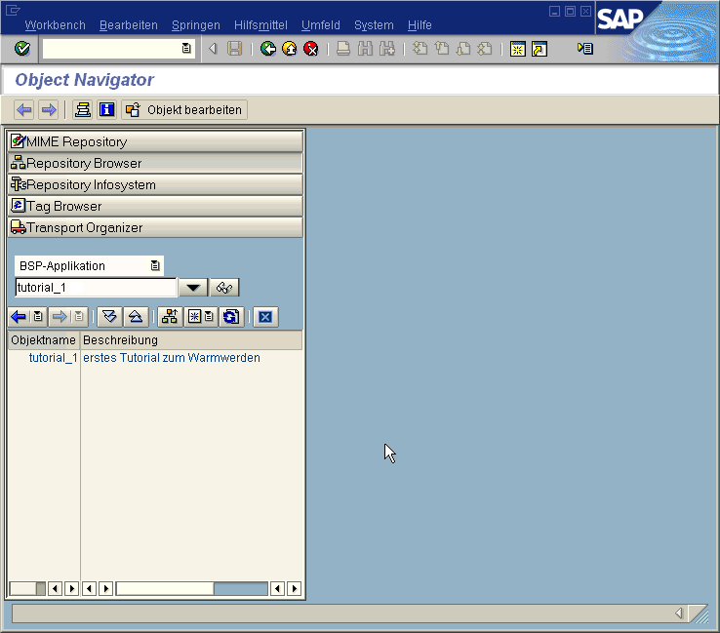Click the green checkmark Enter icon

pos(22,48)
